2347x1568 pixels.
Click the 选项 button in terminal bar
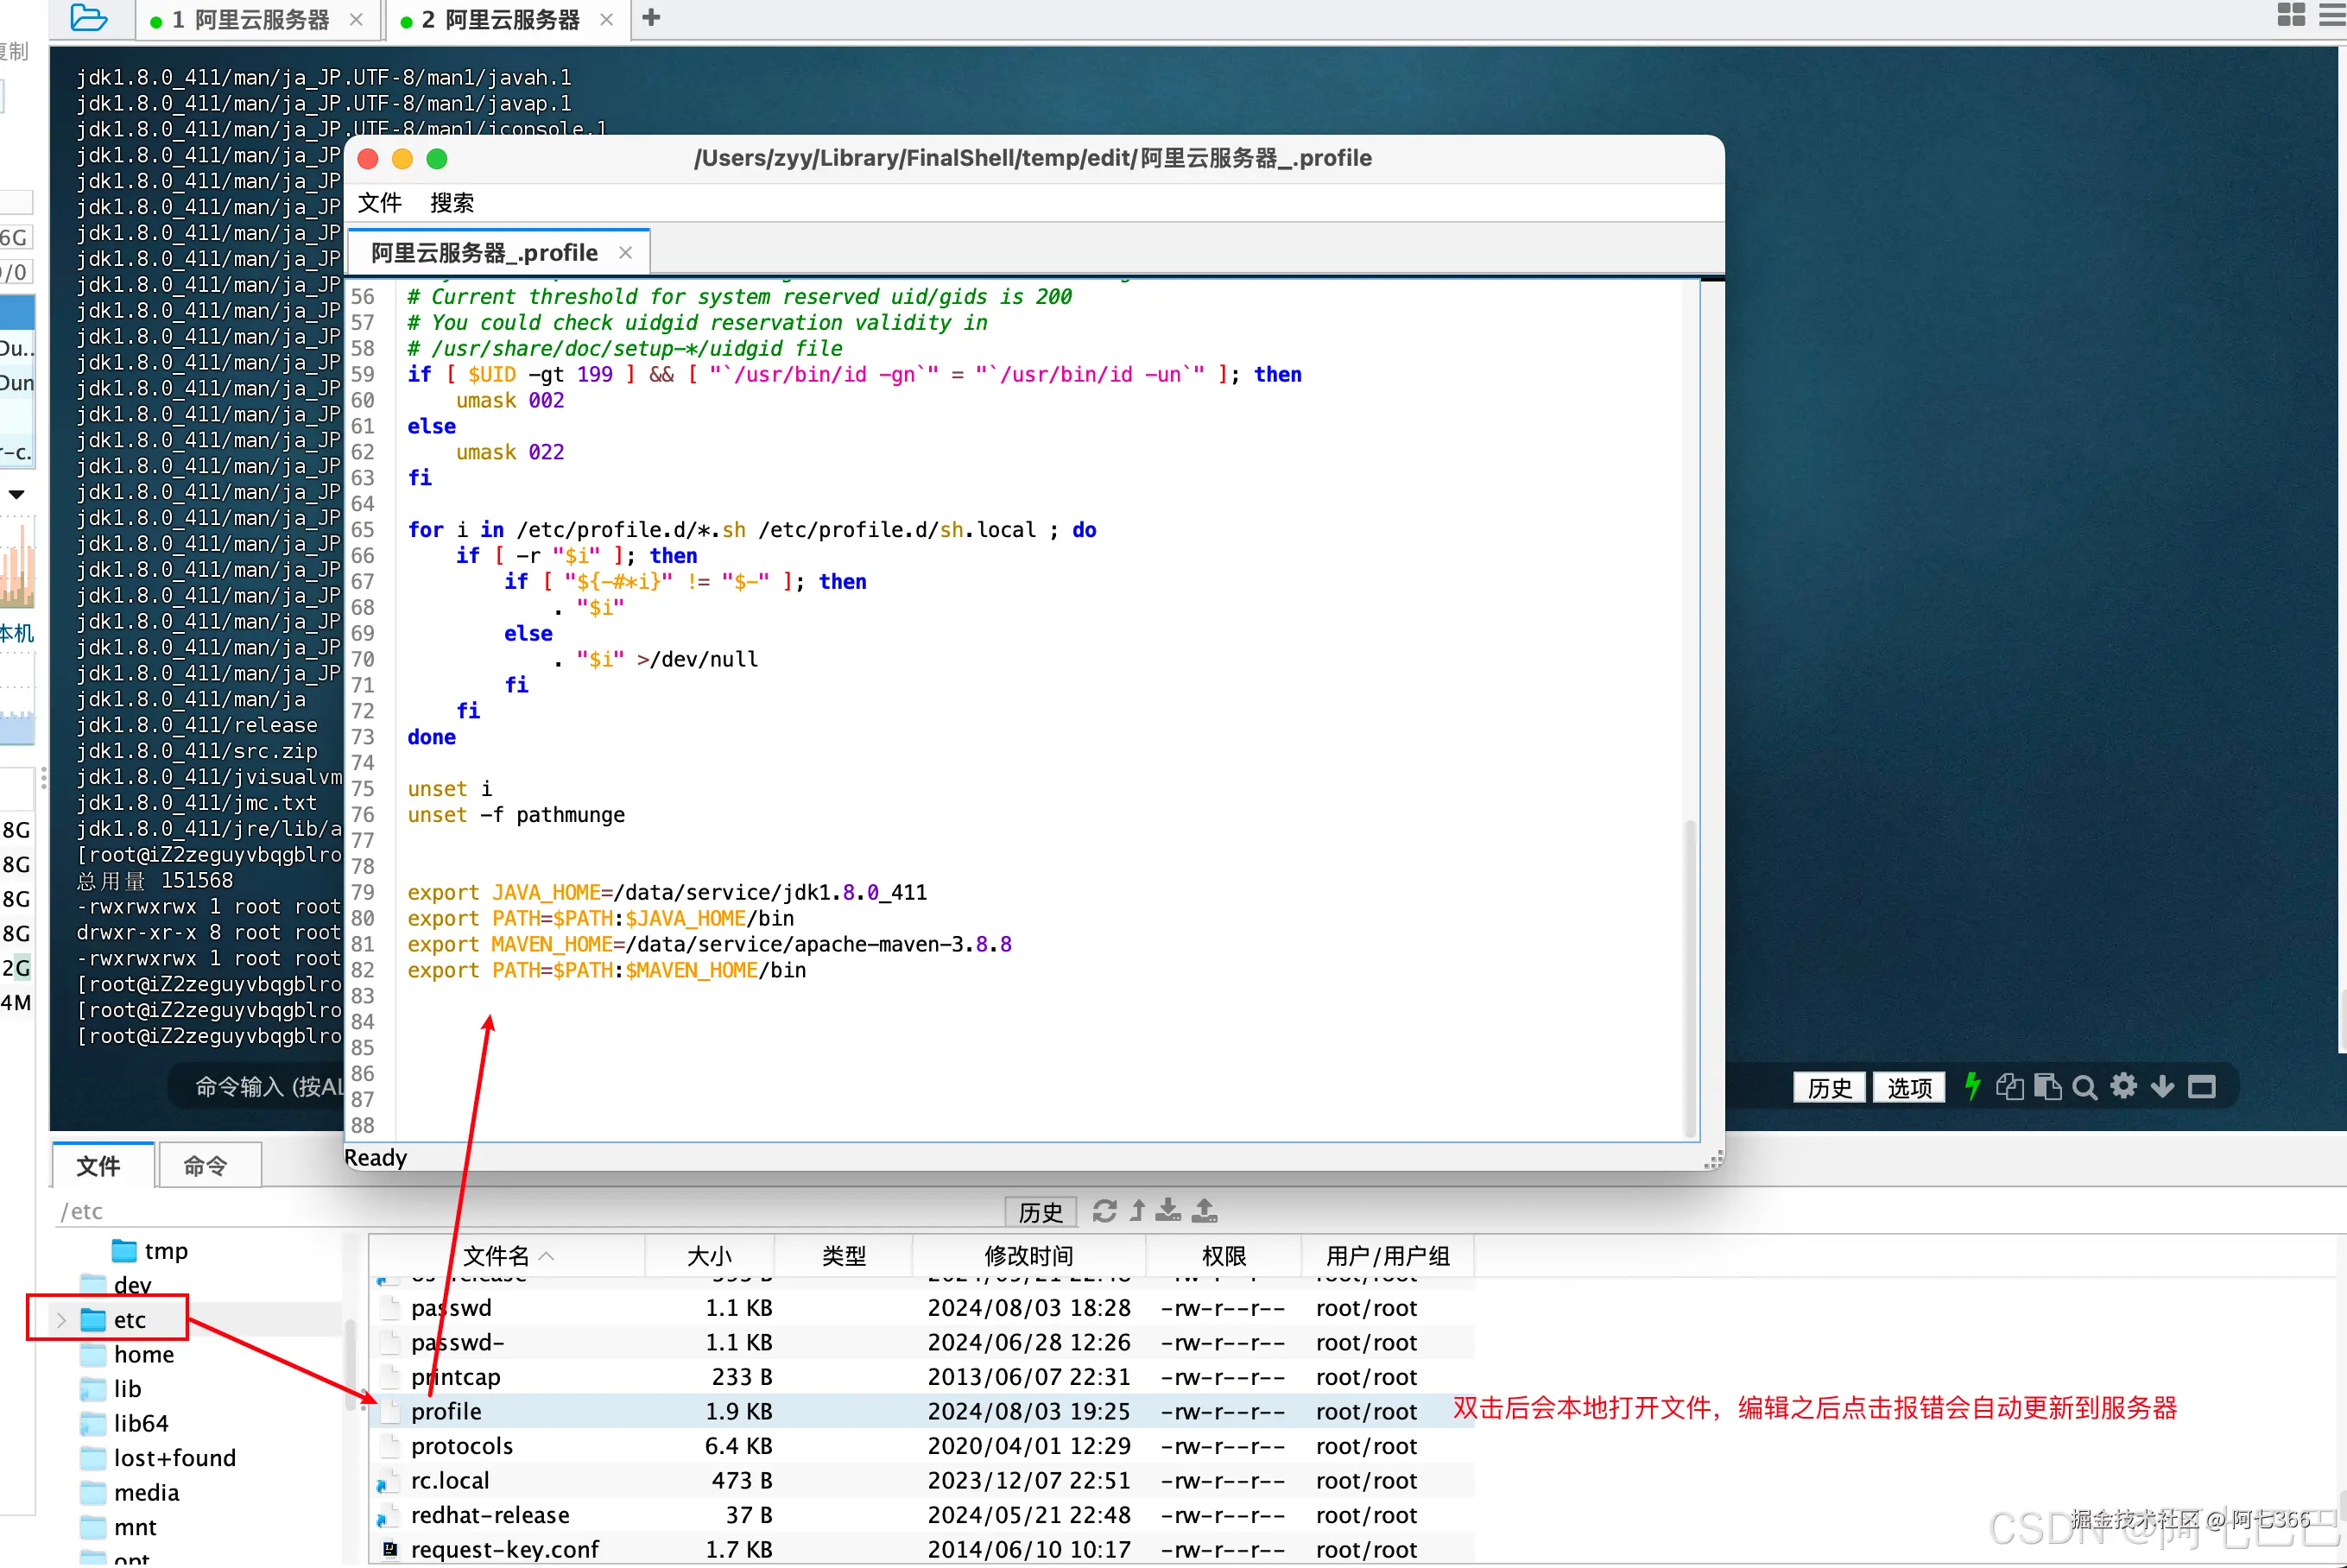coord(1908,1087)
